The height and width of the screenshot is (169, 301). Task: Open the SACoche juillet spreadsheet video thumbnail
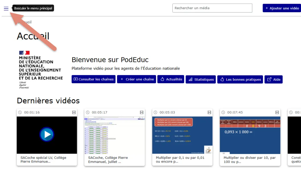coord(115,135)
